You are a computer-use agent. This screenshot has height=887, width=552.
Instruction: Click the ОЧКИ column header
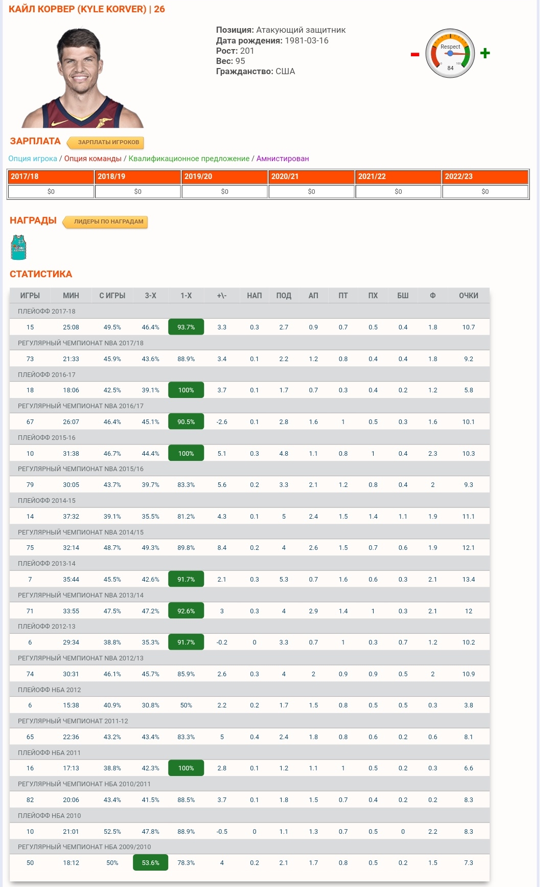469,296
